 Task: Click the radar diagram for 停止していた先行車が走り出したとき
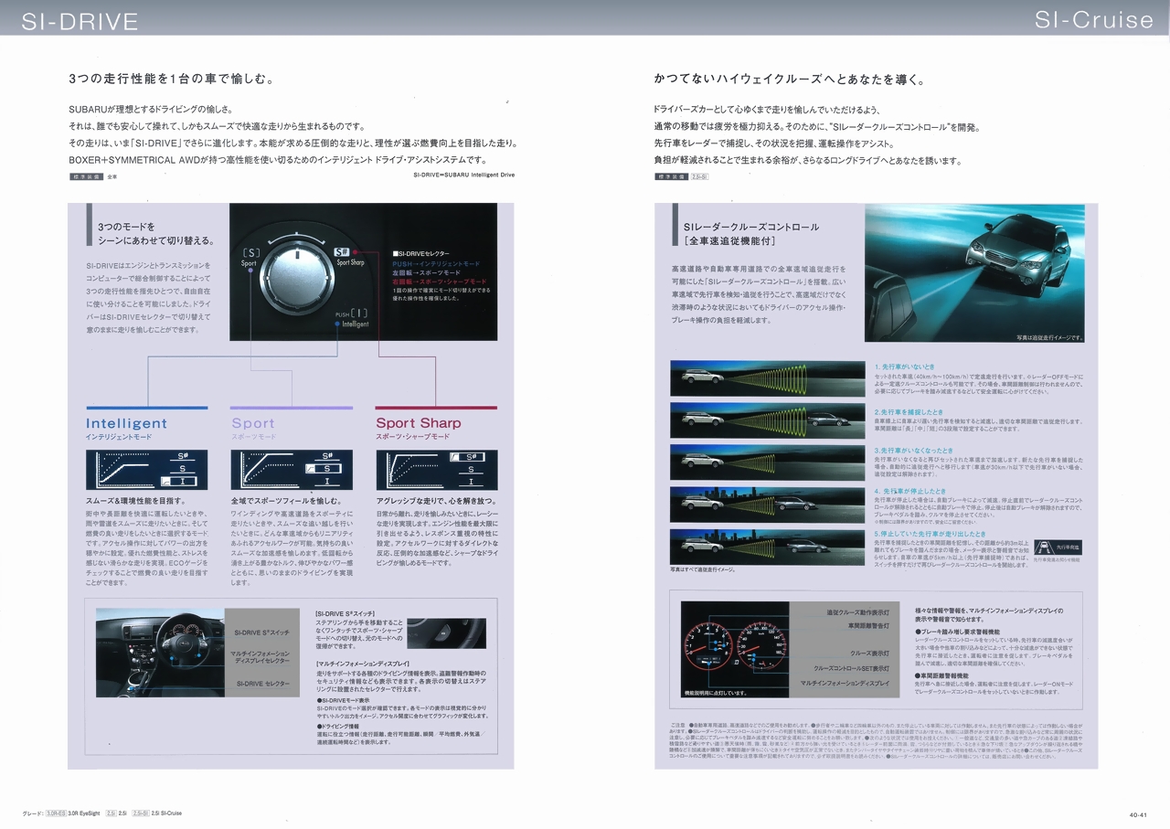tap(767, 547)
